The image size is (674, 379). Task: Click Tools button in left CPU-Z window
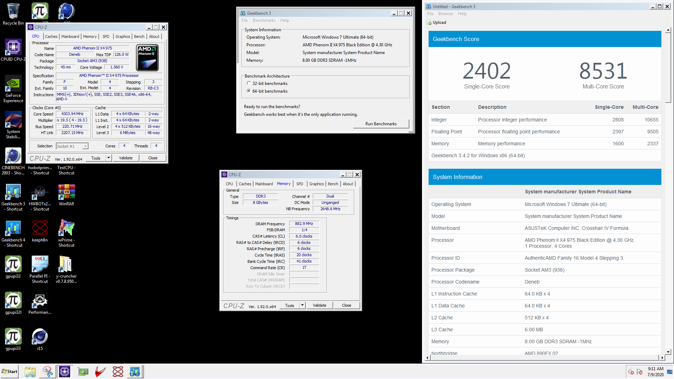click(96, 158)
